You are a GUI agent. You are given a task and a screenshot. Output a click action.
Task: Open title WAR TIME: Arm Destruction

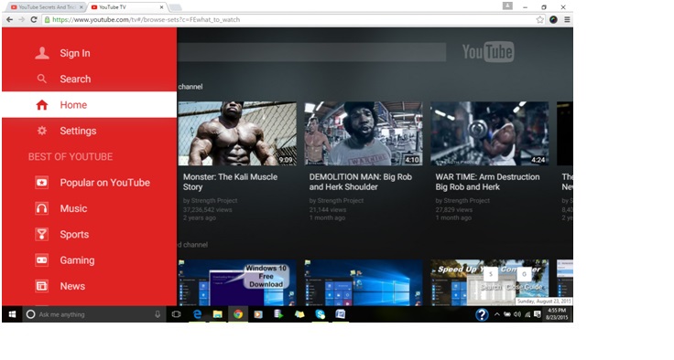pos(487,182)
